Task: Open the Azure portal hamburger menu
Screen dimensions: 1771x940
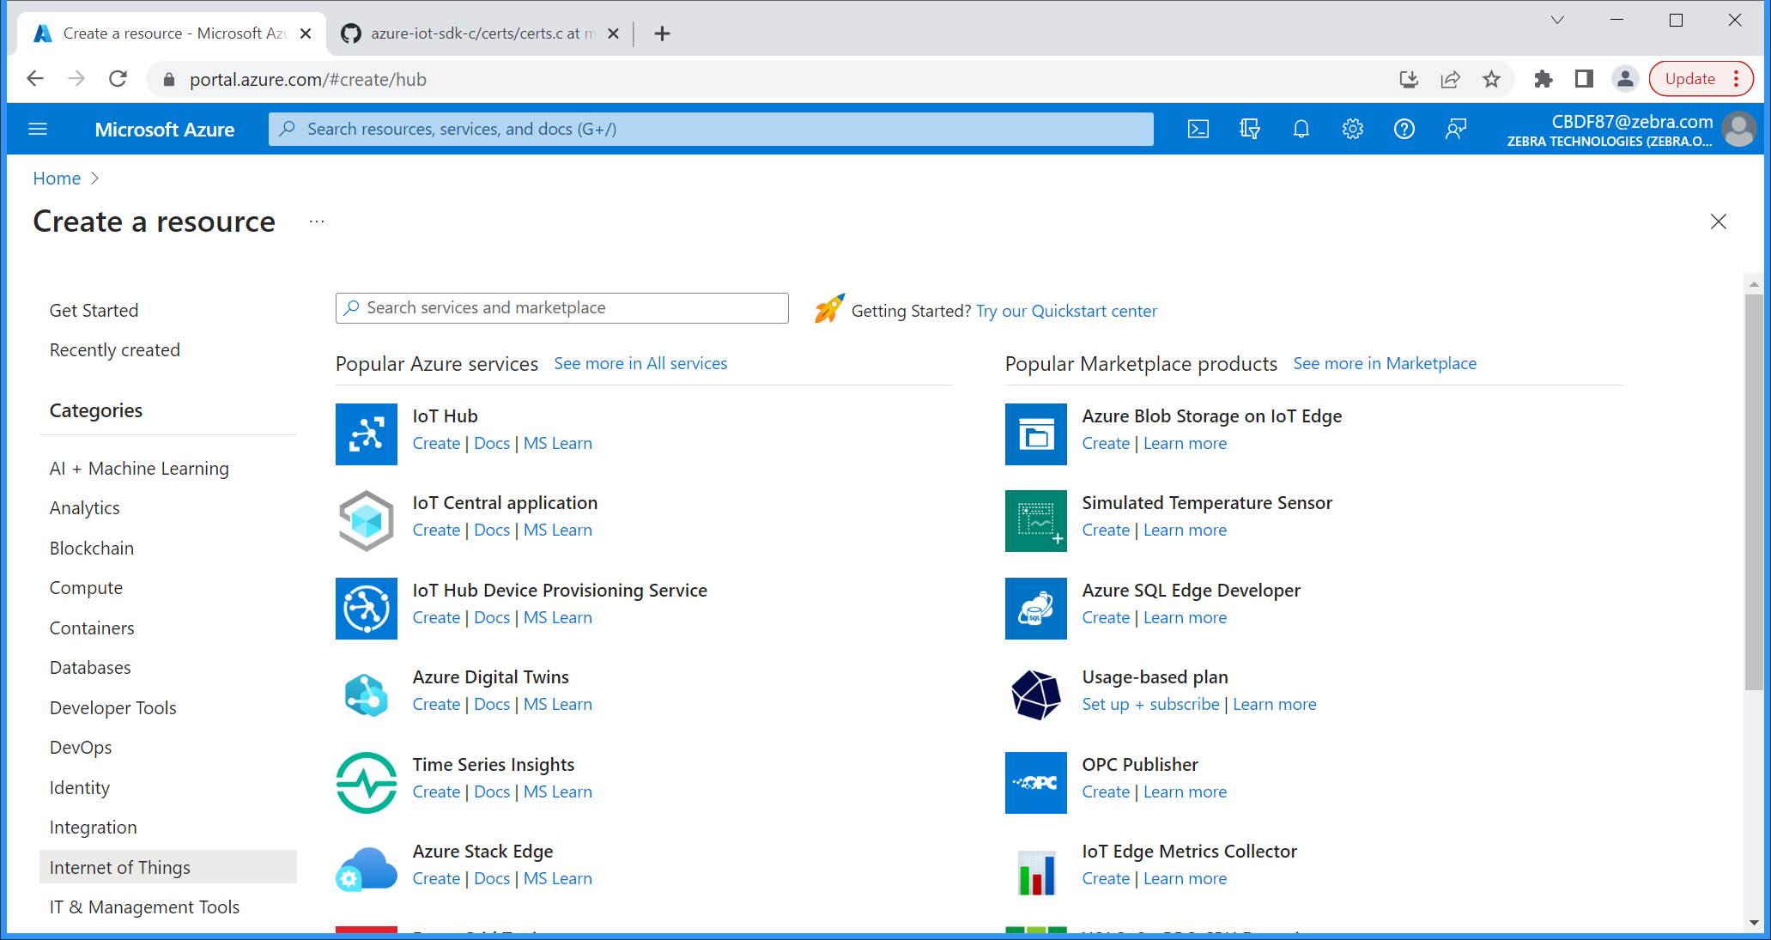Action: pos(38,129)
